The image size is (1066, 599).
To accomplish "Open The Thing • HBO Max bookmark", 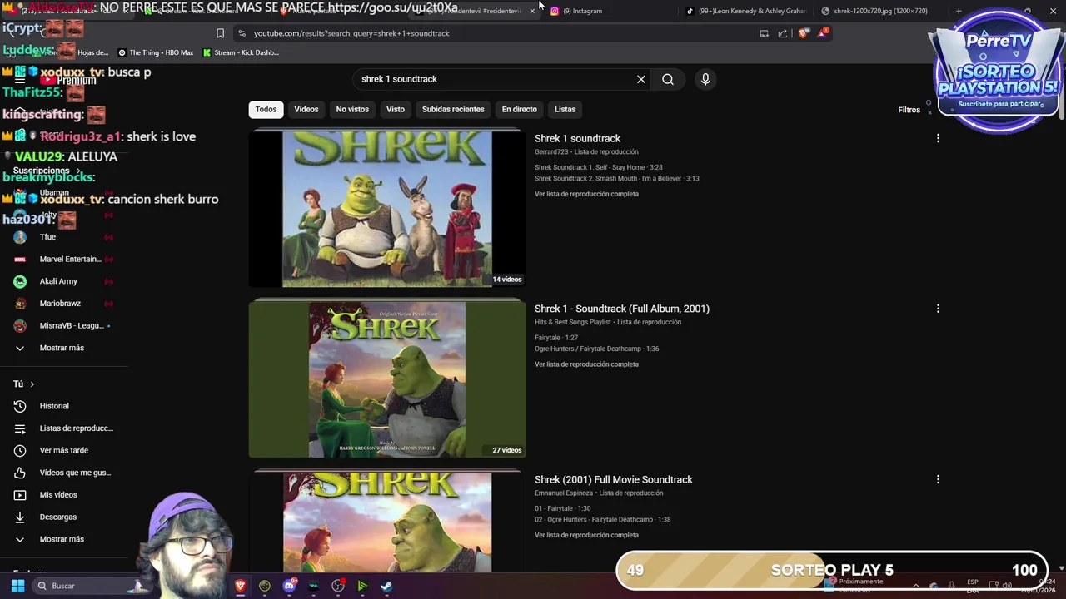I will [x=156, y=52].
